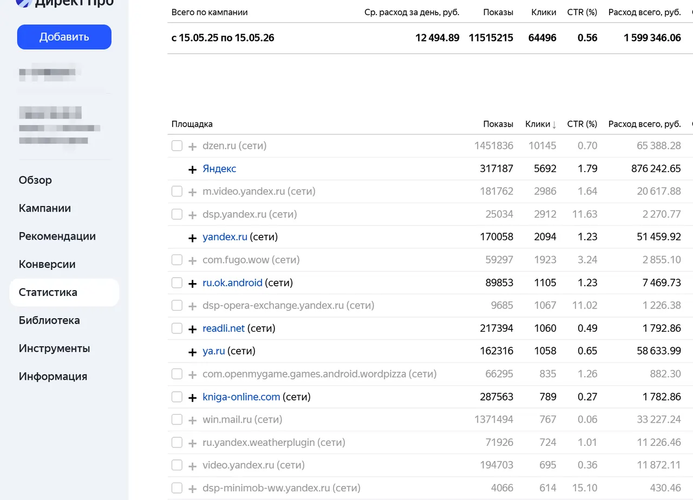Viewport: 693px width, 500px height.
Task: Open the kniga-online.com link
Action: (x=241, y=397)
